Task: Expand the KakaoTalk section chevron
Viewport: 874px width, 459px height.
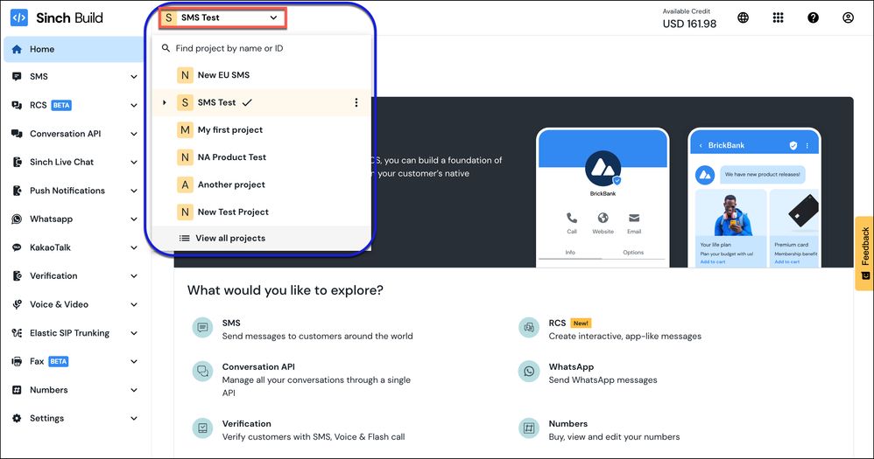Action: pyautogui.click(x=134, y=247)
